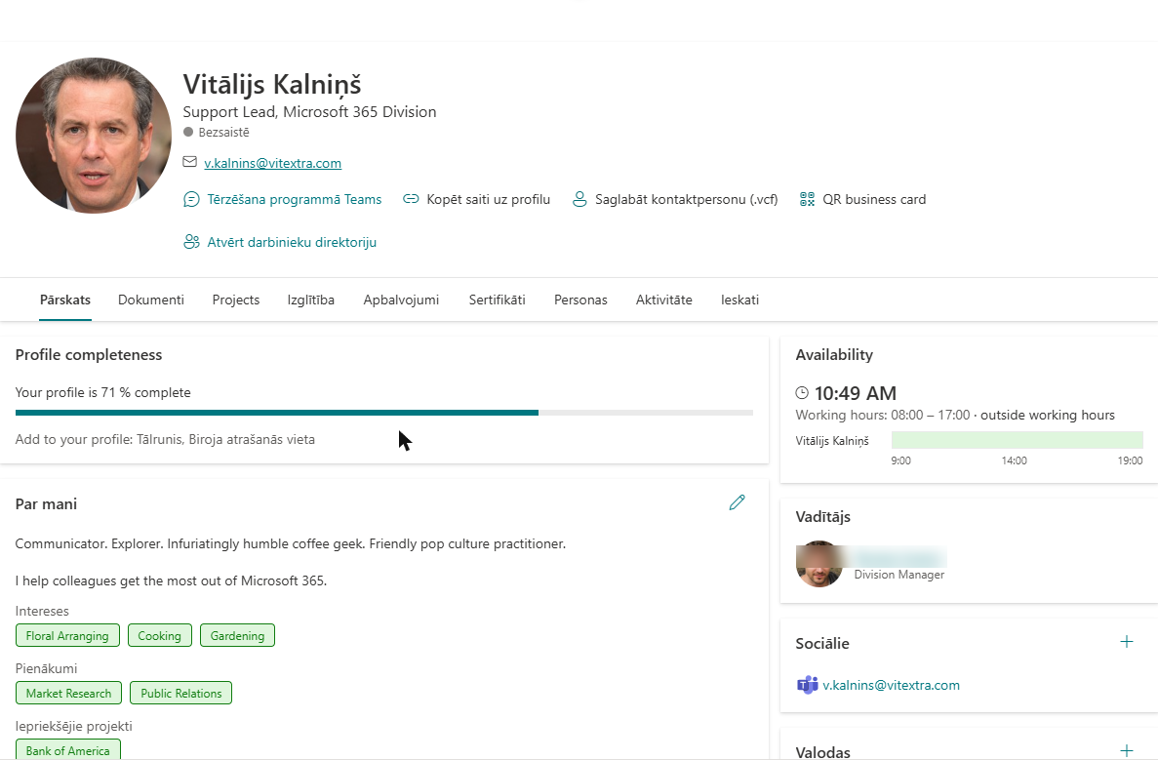Click 'I help colleagues get the most' sentence
This screenshot has height=760, width=1158.
(x=171, y=580)
